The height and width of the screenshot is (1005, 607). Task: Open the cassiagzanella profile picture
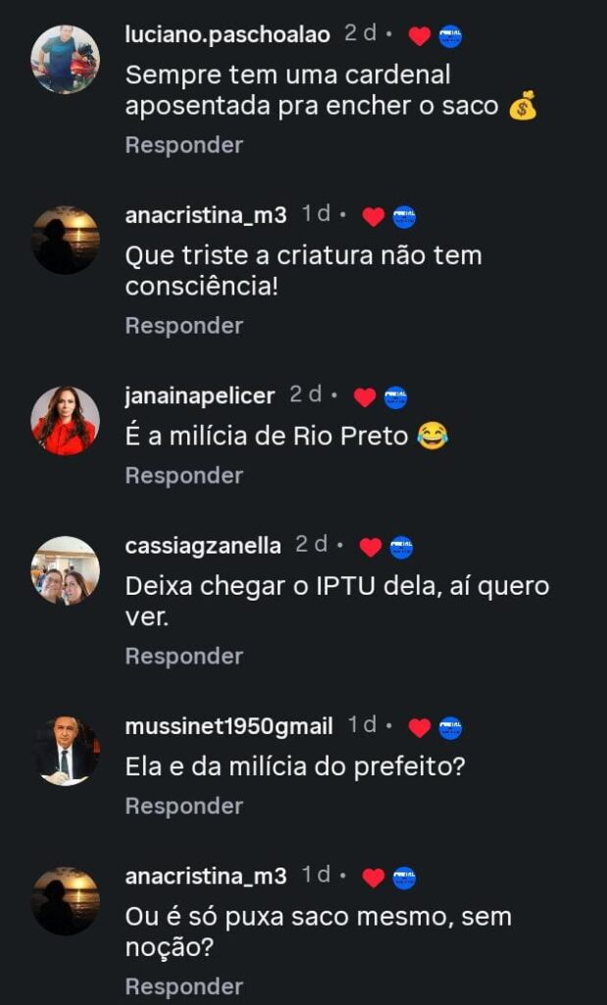(66, 570)
